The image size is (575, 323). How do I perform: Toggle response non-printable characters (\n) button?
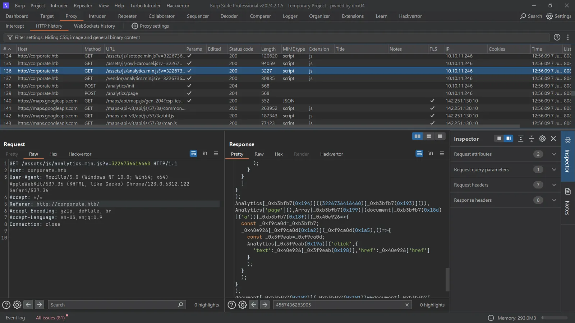431,153
